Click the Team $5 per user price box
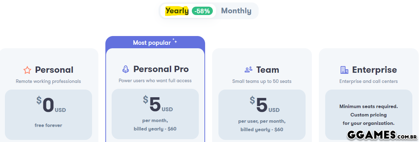Image resolution: width=419 pixels, height=142 pixels. [262, 114]
